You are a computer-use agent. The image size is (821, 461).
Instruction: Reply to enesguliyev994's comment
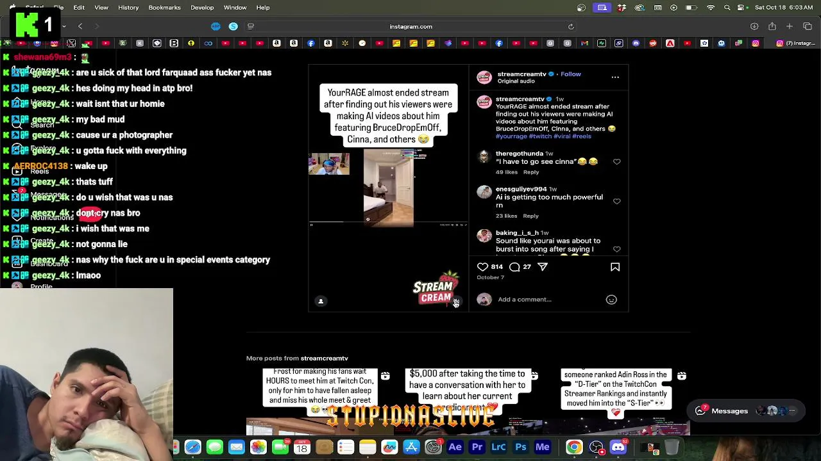tap(530, 216)
